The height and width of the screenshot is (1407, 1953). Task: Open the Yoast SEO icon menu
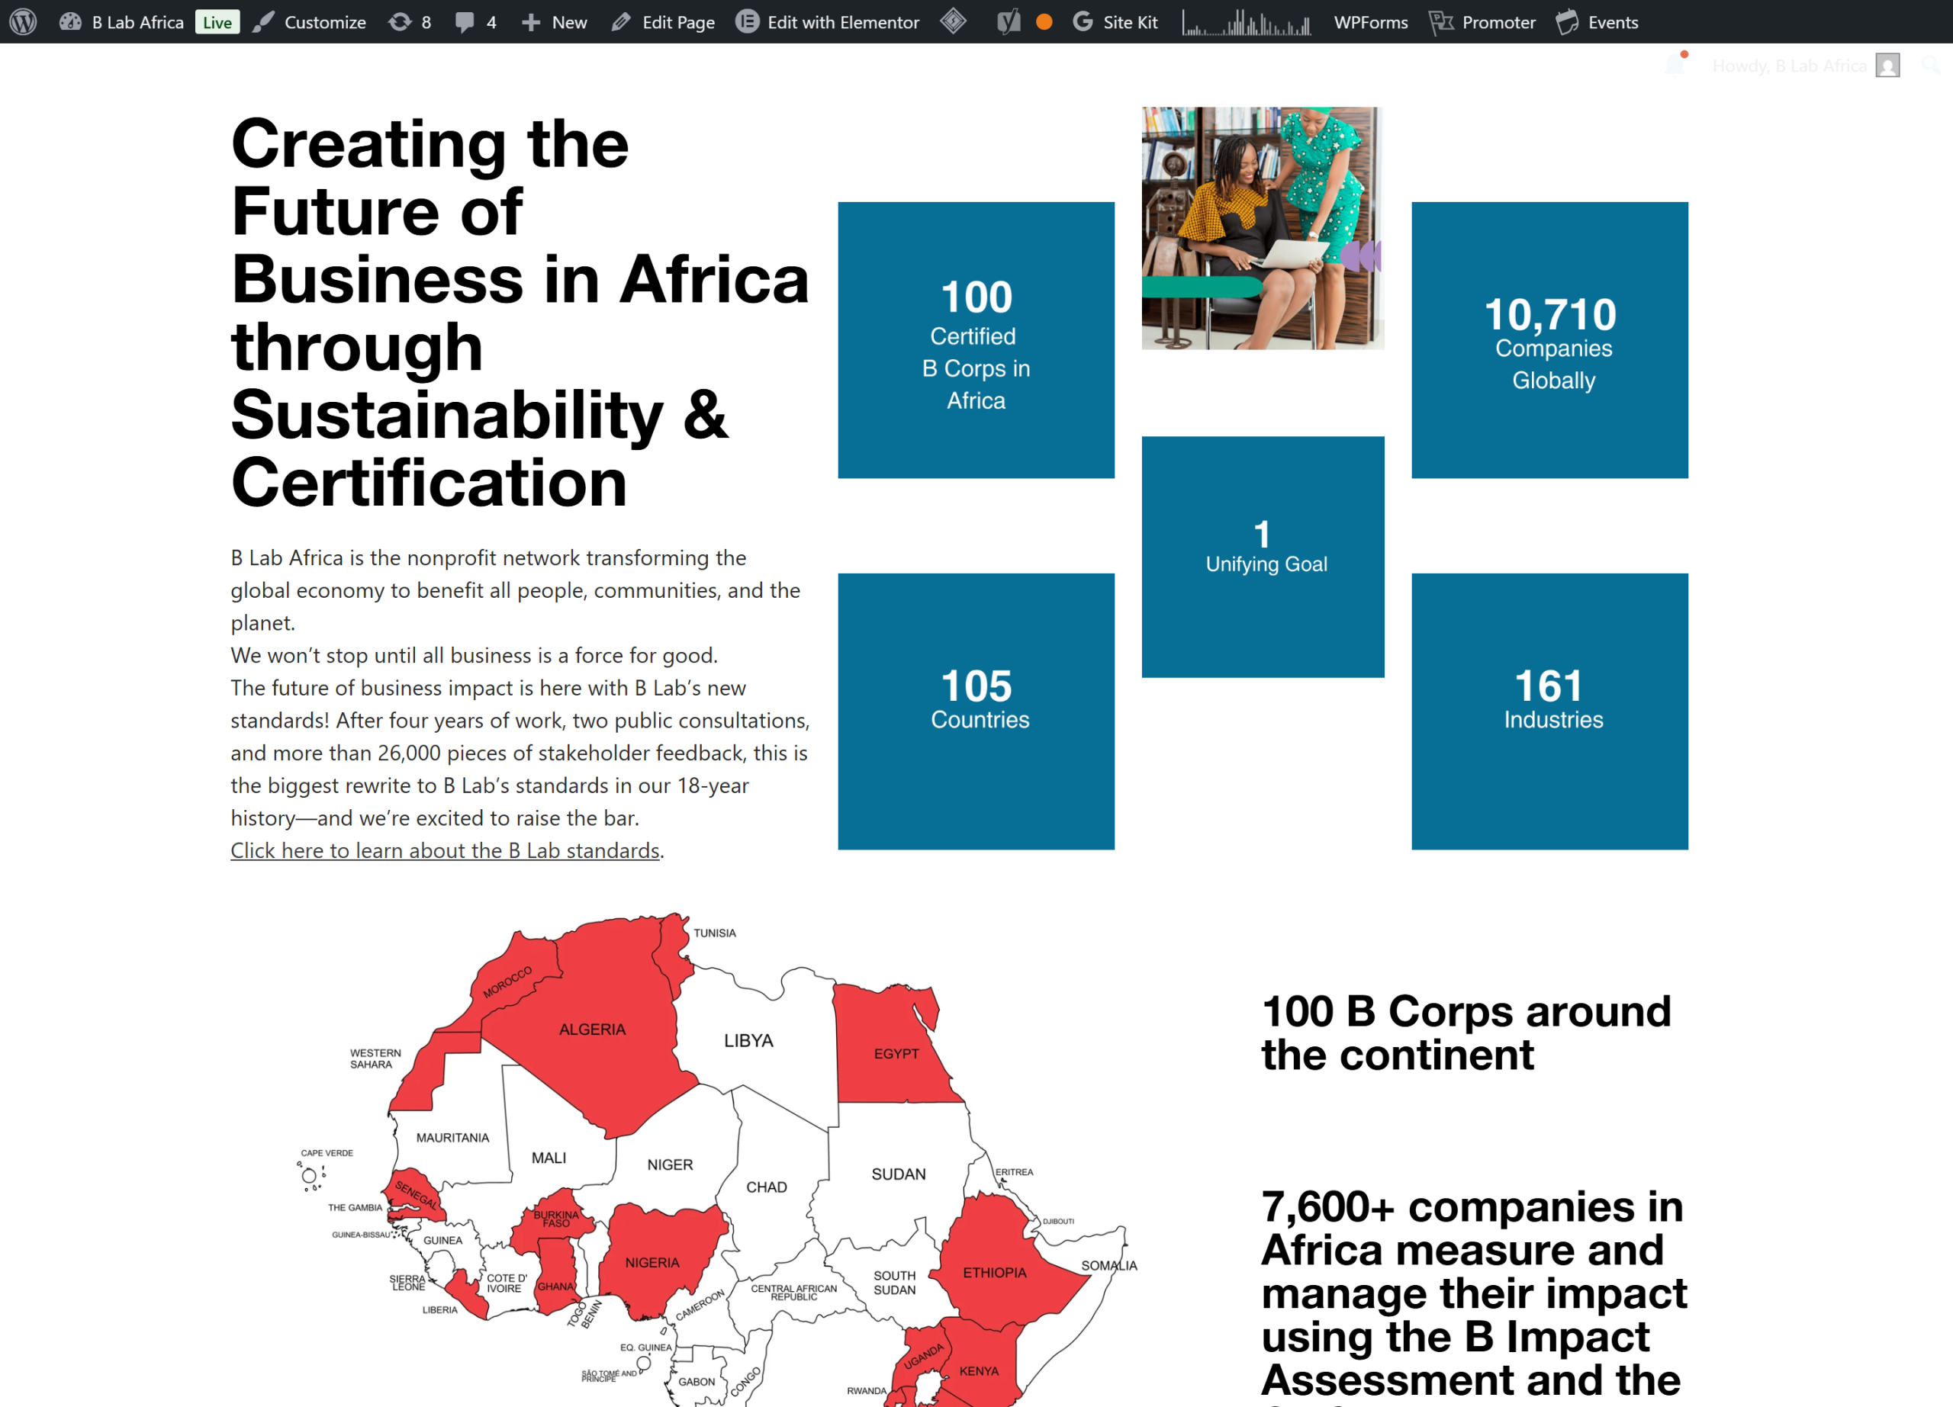[x=1009, y=21]
